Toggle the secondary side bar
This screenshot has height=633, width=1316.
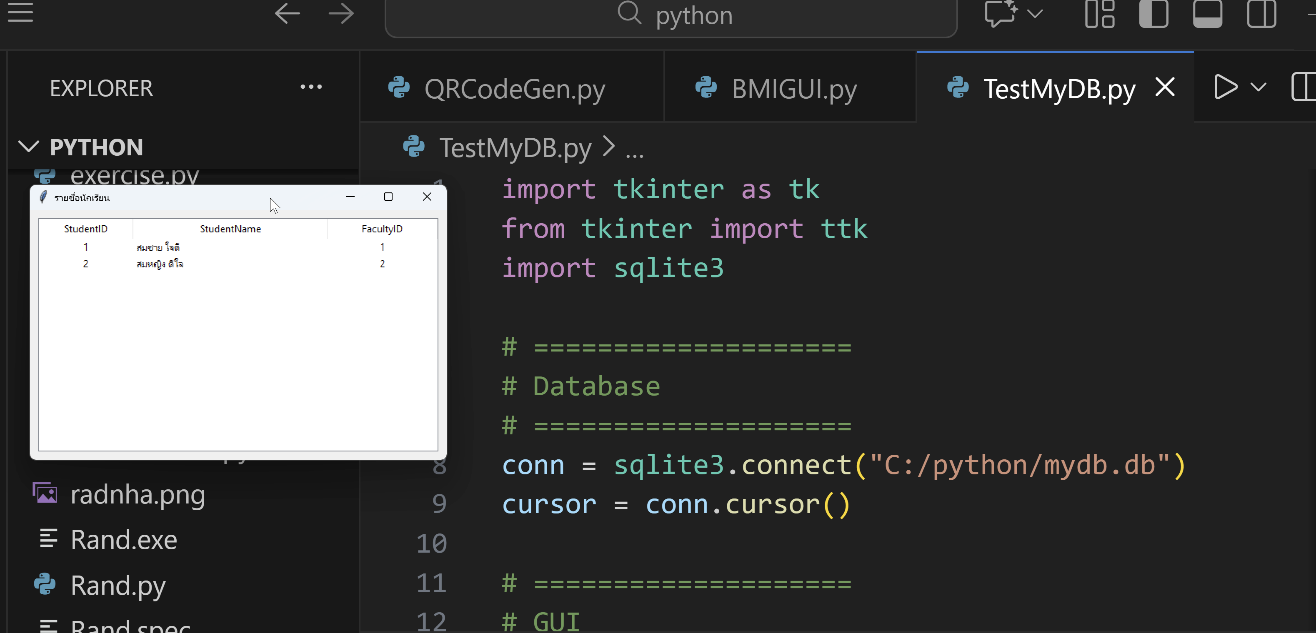point(1261,13)
